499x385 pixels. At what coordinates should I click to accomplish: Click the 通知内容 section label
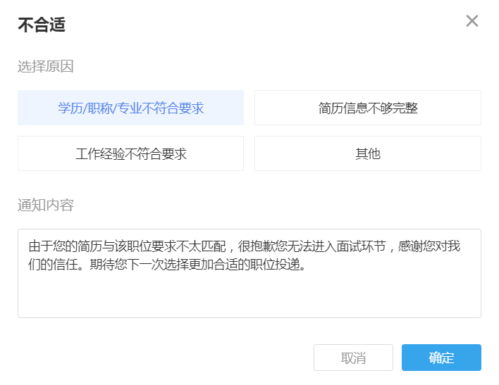click(x=46, y=205)
